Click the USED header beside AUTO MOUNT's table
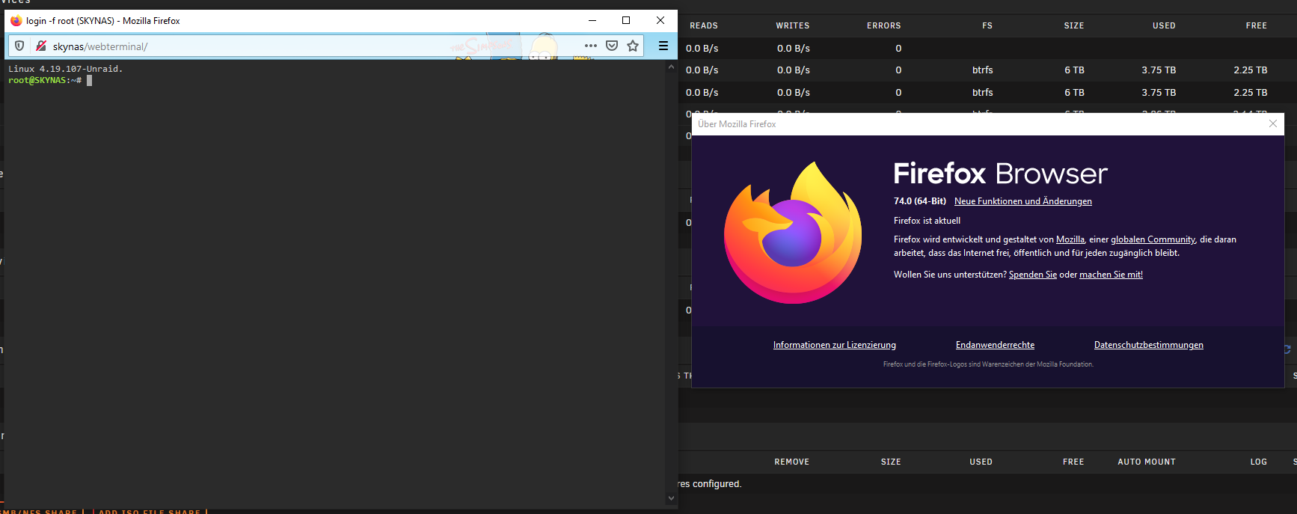1297x514 pixels. tap(981, 462)
